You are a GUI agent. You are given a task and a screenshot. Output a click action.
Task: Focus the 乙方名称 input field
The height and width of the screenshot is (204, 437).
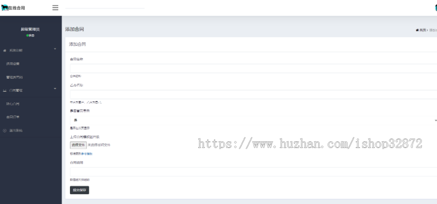(253, 95)
